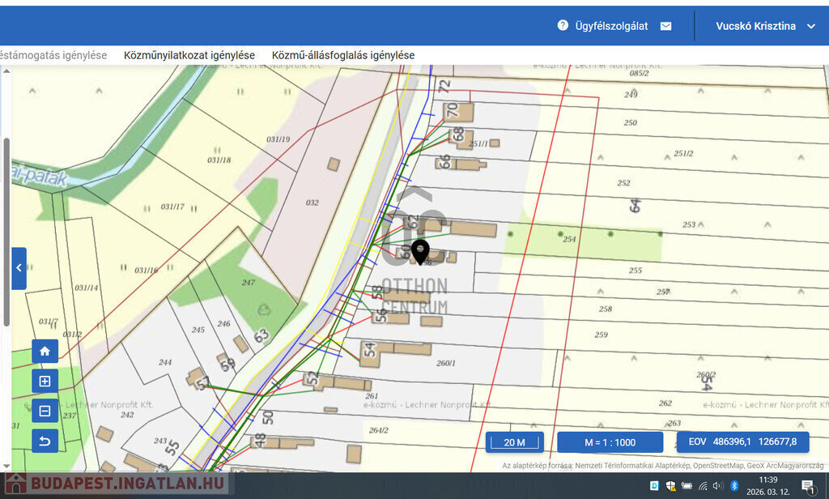The image size is (829, 499).
Task: Click the EOV coordinates display box
Action: [742, 442]
